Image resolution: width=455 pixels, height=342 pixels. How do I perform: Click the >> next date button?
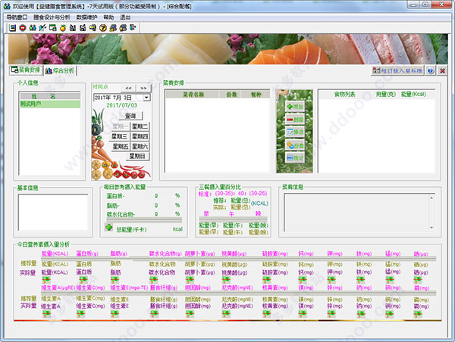coord(143,88)
